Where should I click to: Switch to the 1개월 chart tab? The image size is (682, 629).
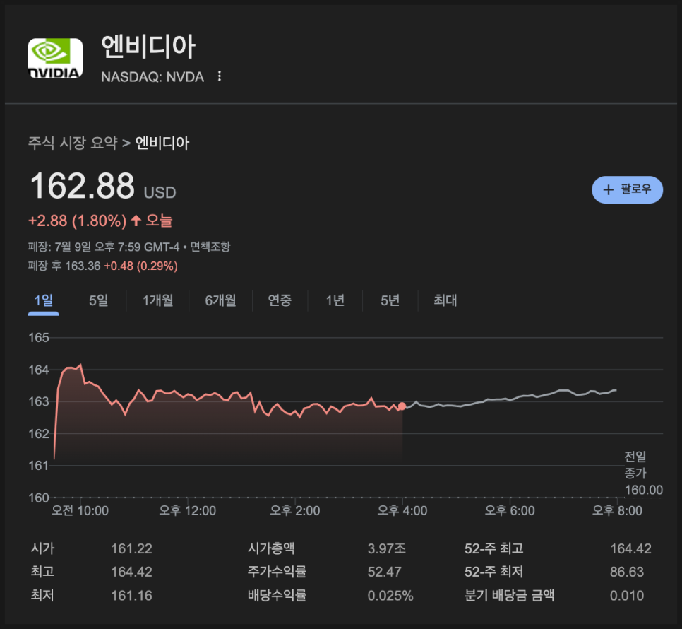tap(158, 300)
